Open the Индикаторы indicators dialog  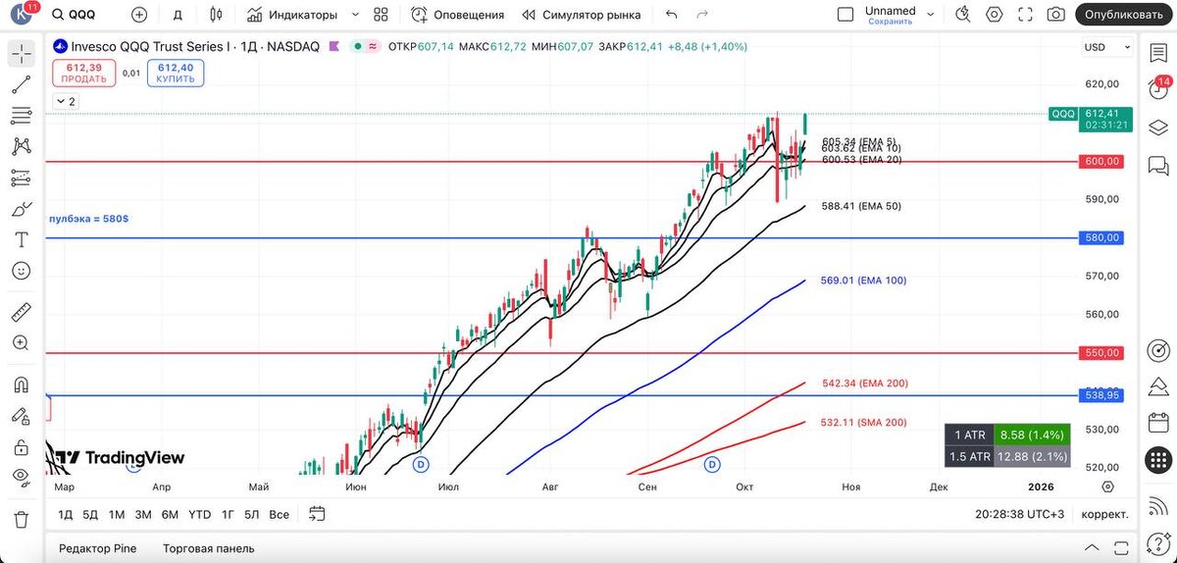point(292,15)
